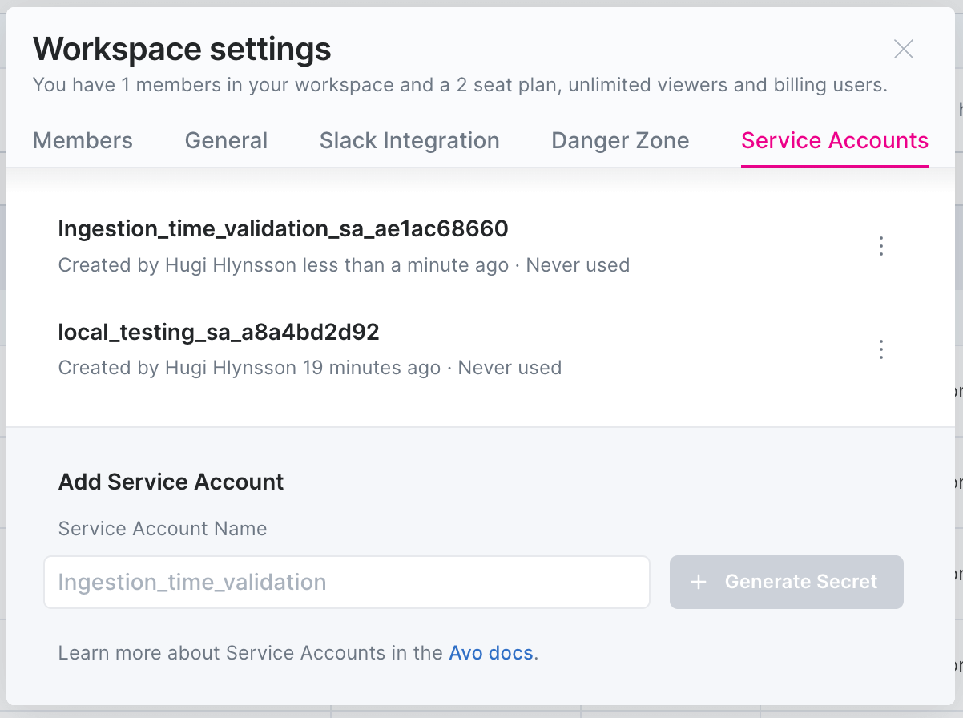Click the '19 minutes ago' creation info

coord(371,368)
